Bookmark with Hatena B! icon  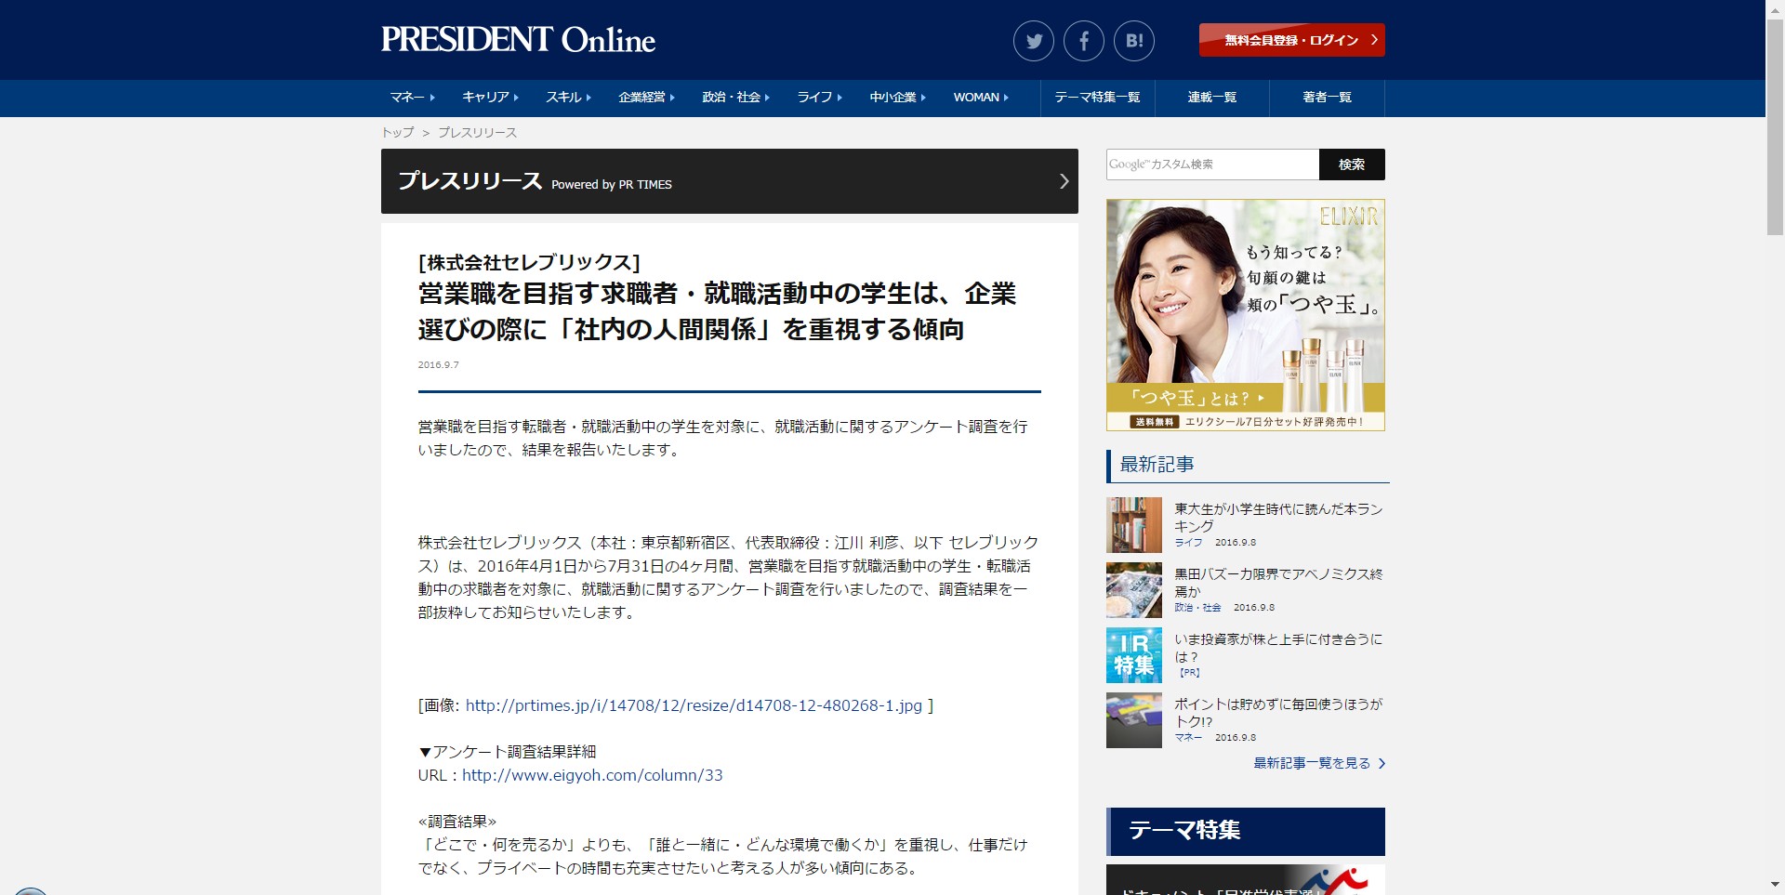(x=1133, y=41)
